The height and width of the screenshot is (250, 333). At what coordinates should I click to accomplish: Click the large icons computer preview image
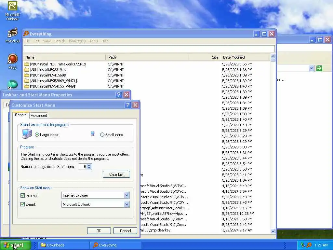coord(27,134)
